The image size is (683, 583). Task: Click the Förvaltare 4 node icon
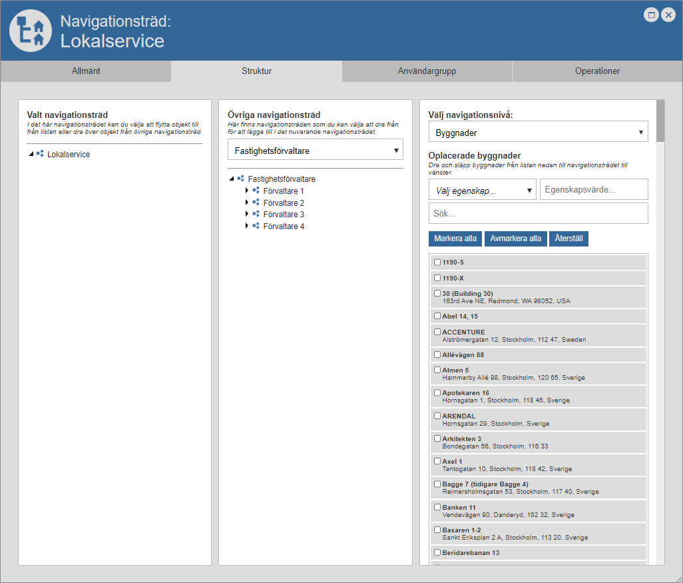point(256,226)
